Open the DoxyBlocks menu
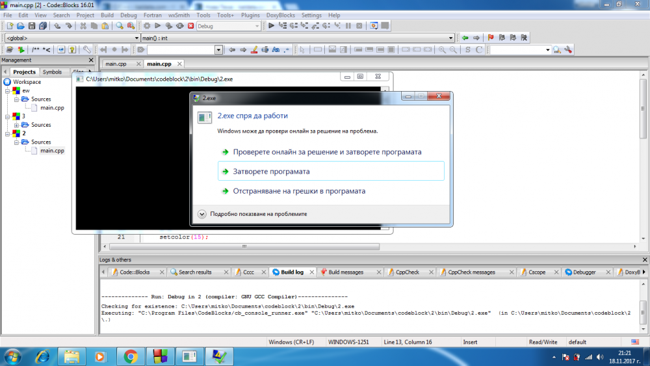This screenshot has width=650, height=366. point(281,15)
